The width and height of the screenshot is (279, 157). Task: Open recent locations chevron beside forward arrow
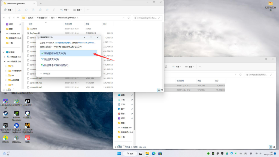tap(14, 18)
